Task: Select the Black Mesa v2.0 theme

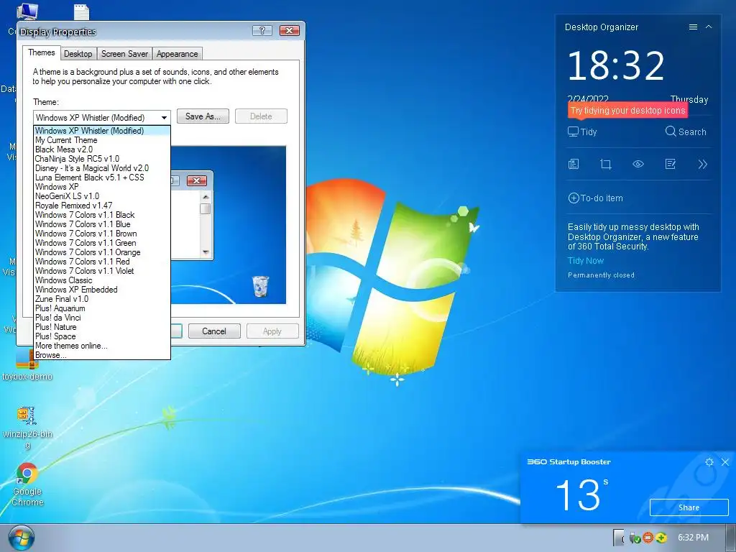Action: coord(102,149)
